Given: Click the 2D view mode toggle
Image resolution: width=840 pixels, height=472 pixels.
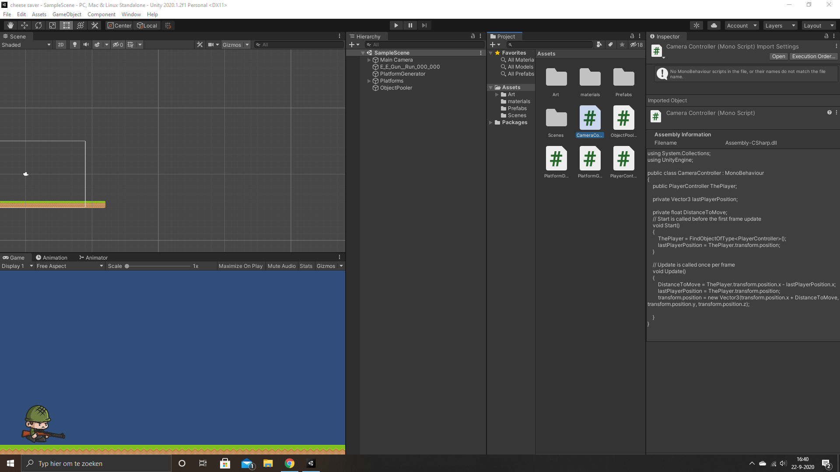Looking at the screenshot, I should [60, 45].
